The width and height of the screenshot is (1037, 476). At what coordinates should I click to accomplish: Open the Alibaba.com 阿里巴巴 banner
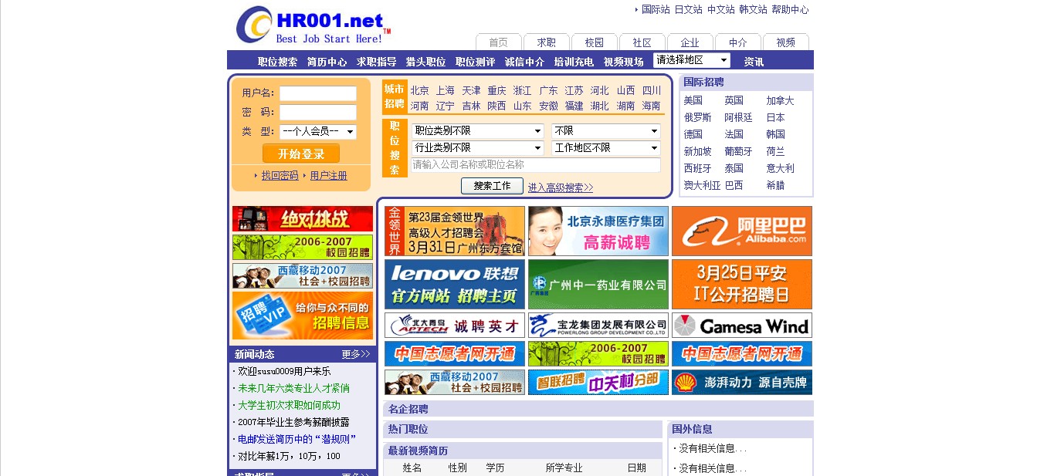[742, 231]
